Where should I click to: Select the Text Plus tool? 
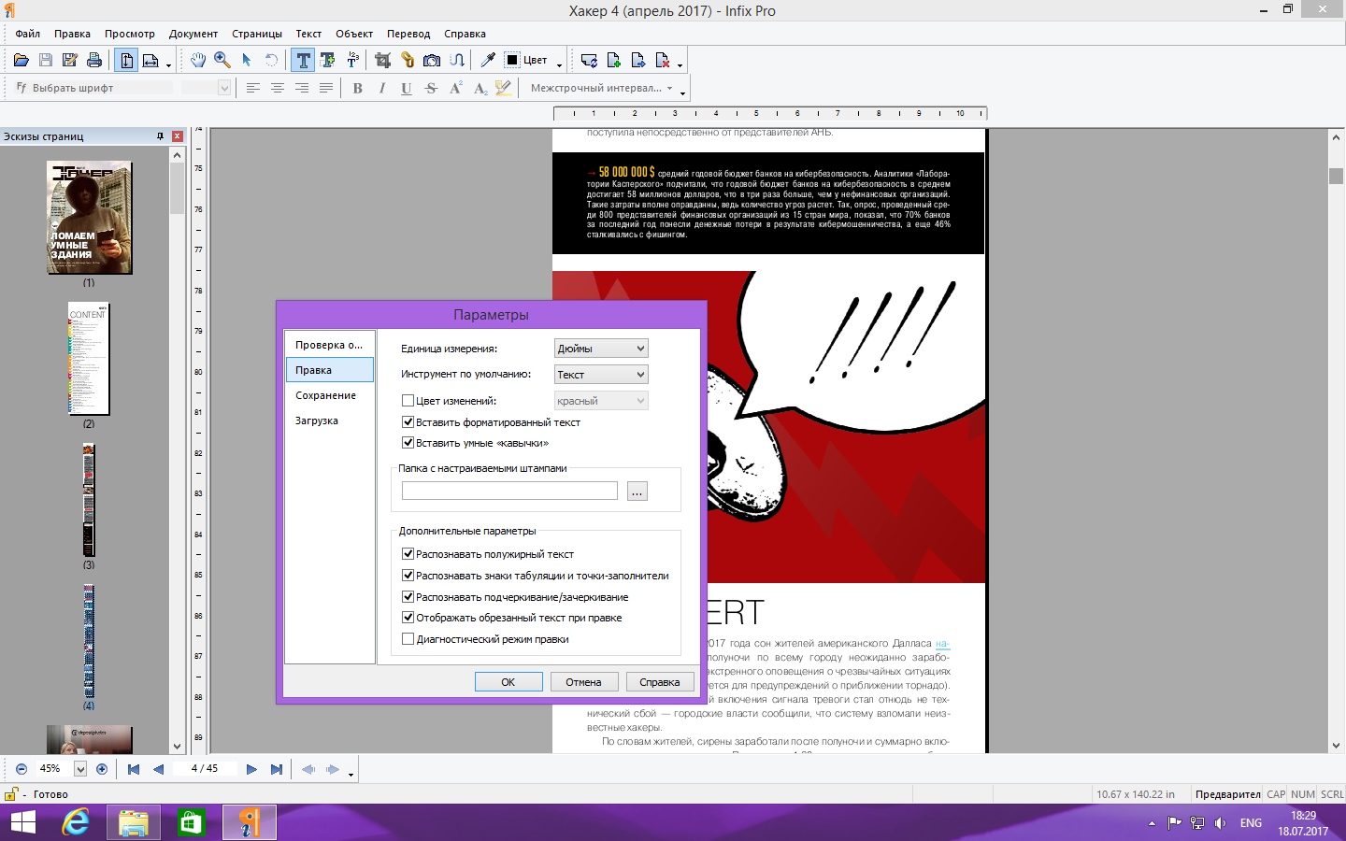[x=328, y=60]
